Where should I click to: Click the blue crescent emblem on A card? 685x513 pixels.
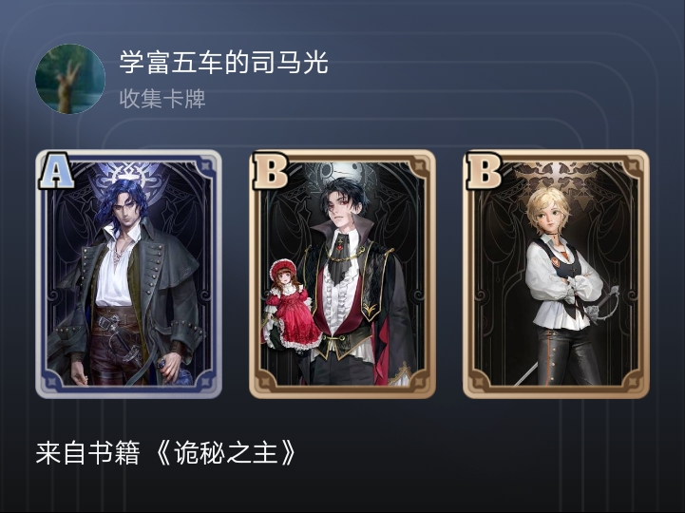128,180
